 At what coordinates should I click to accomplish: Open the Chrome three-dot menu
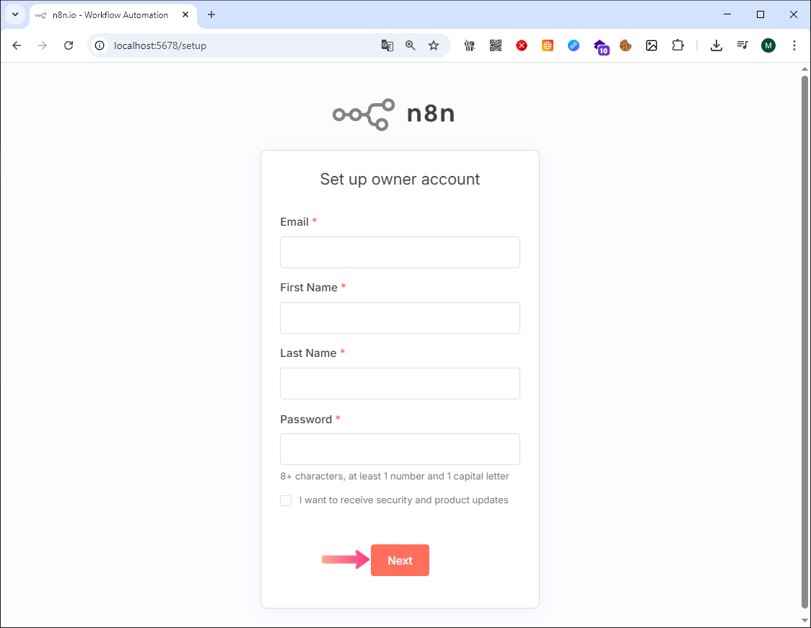tap(794, 45)
